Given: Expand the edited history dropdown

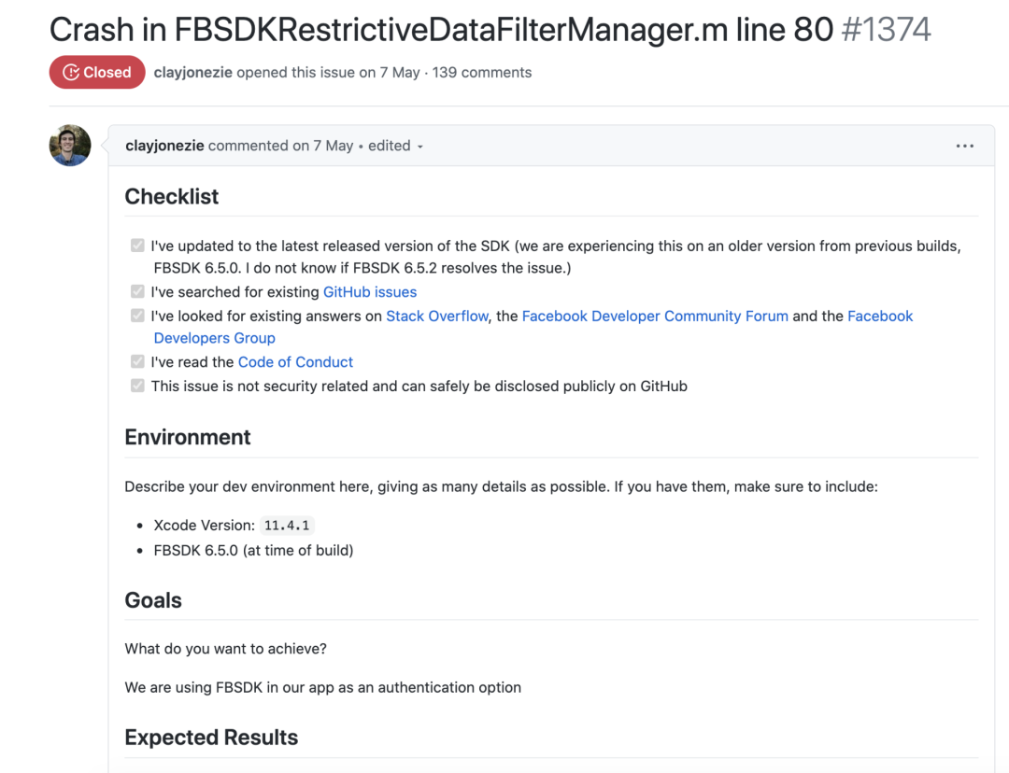Looking at the screenshot, I should [x=396, y=146].
